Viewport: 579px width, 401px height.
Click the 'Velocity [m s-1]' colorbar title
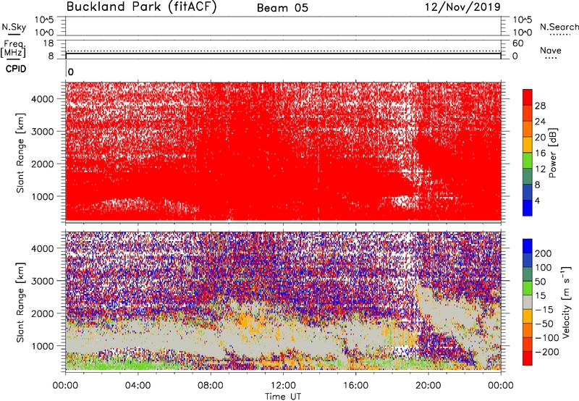(x=566, y=302)
